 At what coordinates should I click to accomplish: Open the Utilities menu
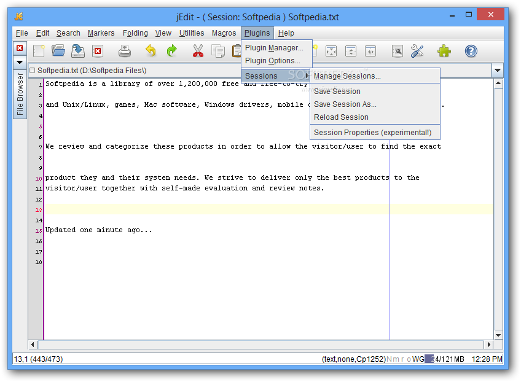click(x=192, y=33)
